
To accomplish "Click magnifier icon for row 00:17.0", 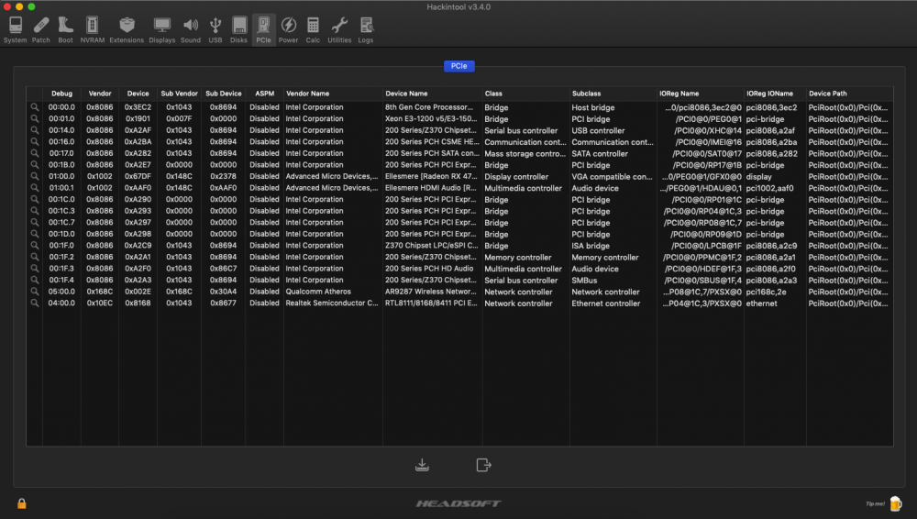I will tap(35, 153).
